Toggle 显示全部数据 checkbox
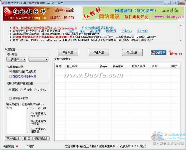This screenshot has width=186, height=150. [x=10, y=98]
